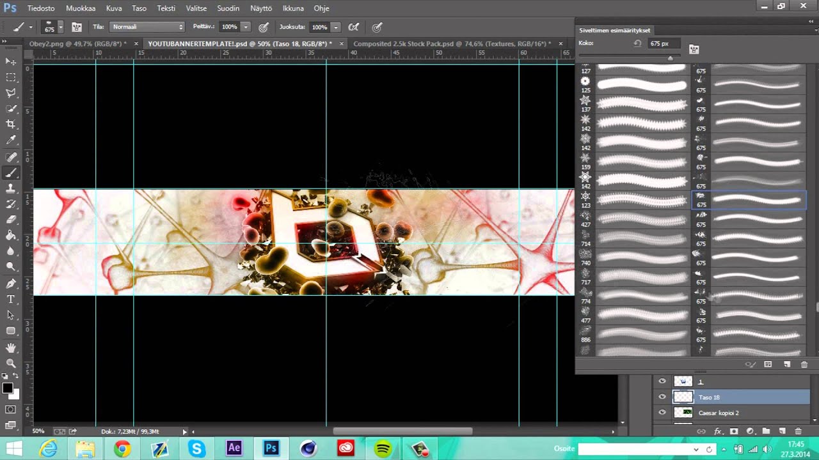Select the Dodge tool
This screenshot has width=819, height=460.
tap(11, 266)
